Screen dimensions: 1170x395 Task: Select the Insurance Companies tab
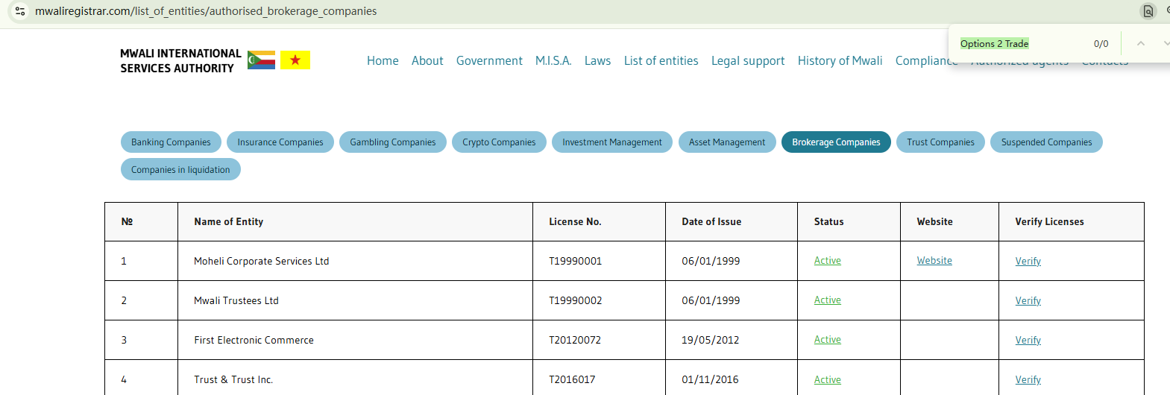coord(280,142)
